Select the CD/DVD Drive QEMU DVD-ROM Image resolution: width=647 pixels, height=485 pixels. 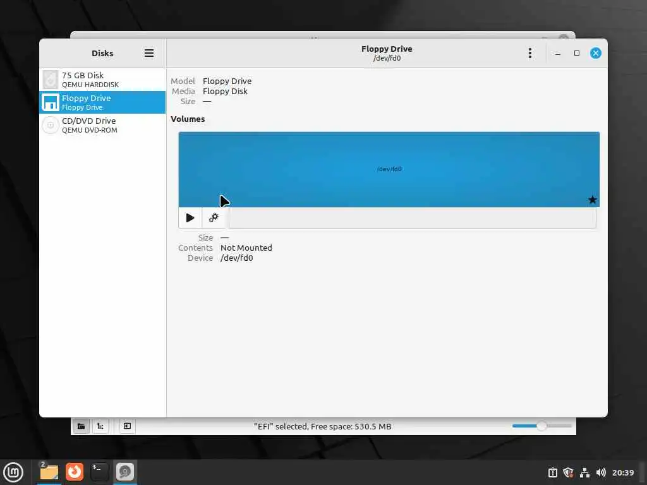point(102,125)
